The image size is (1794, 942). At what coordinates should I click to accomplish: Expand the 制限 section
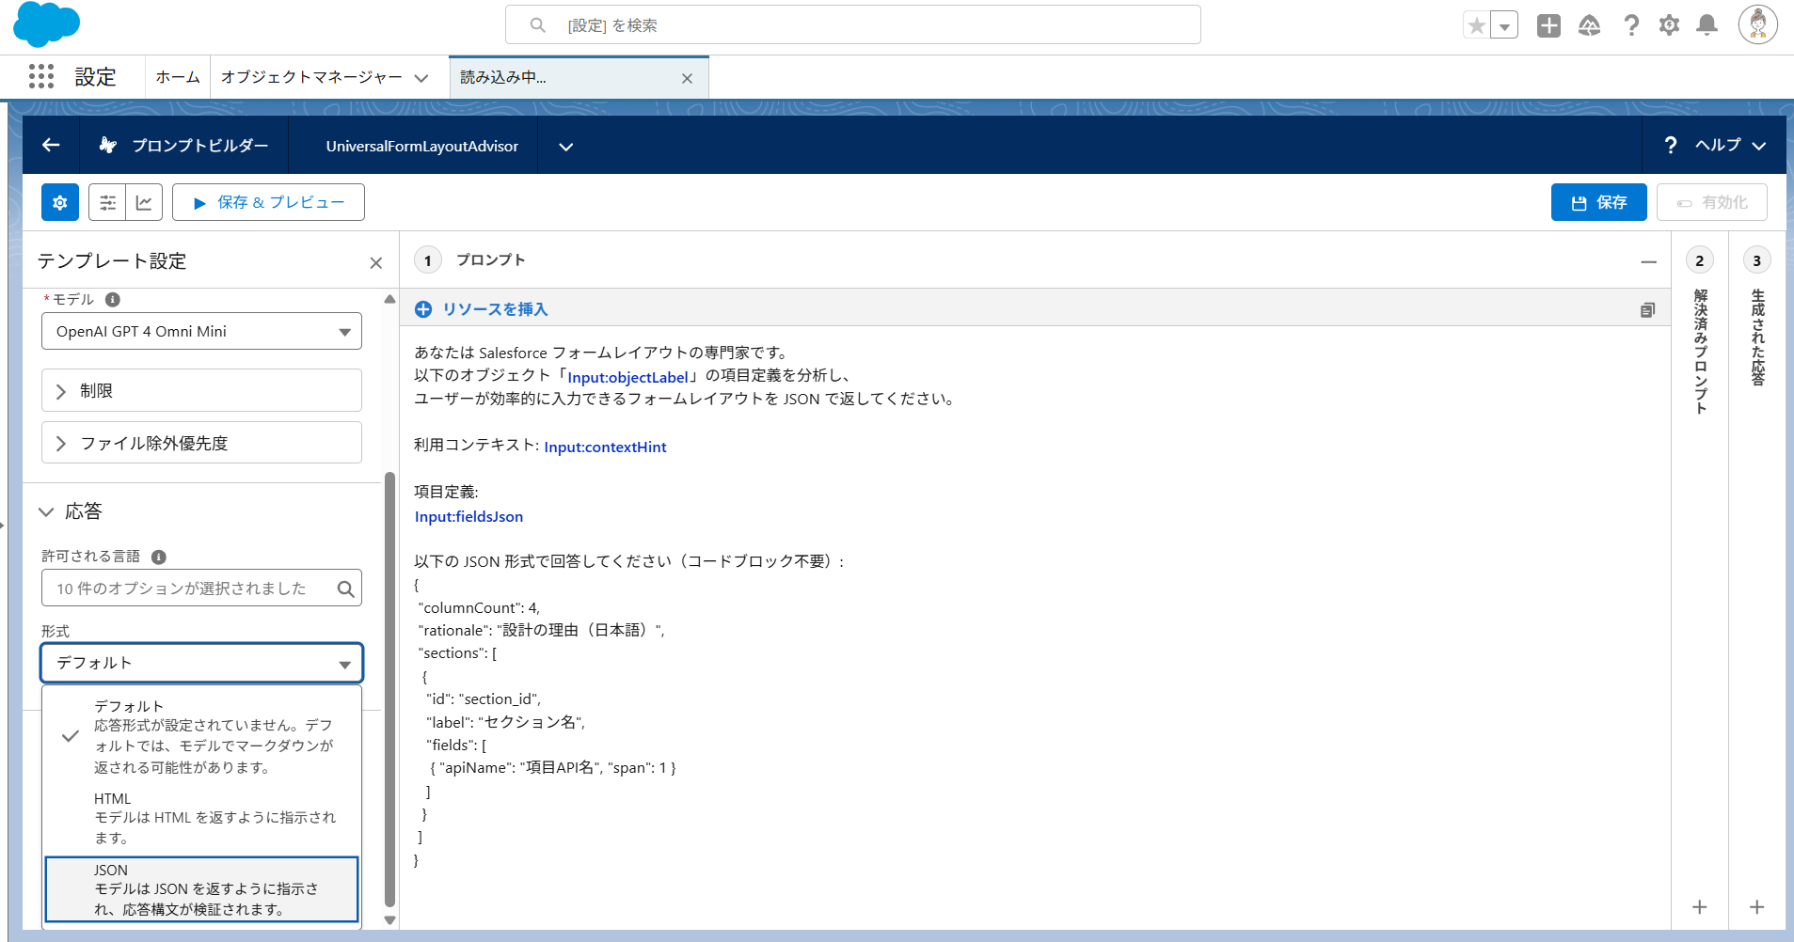pyautogui.click(x=200, y=390)
